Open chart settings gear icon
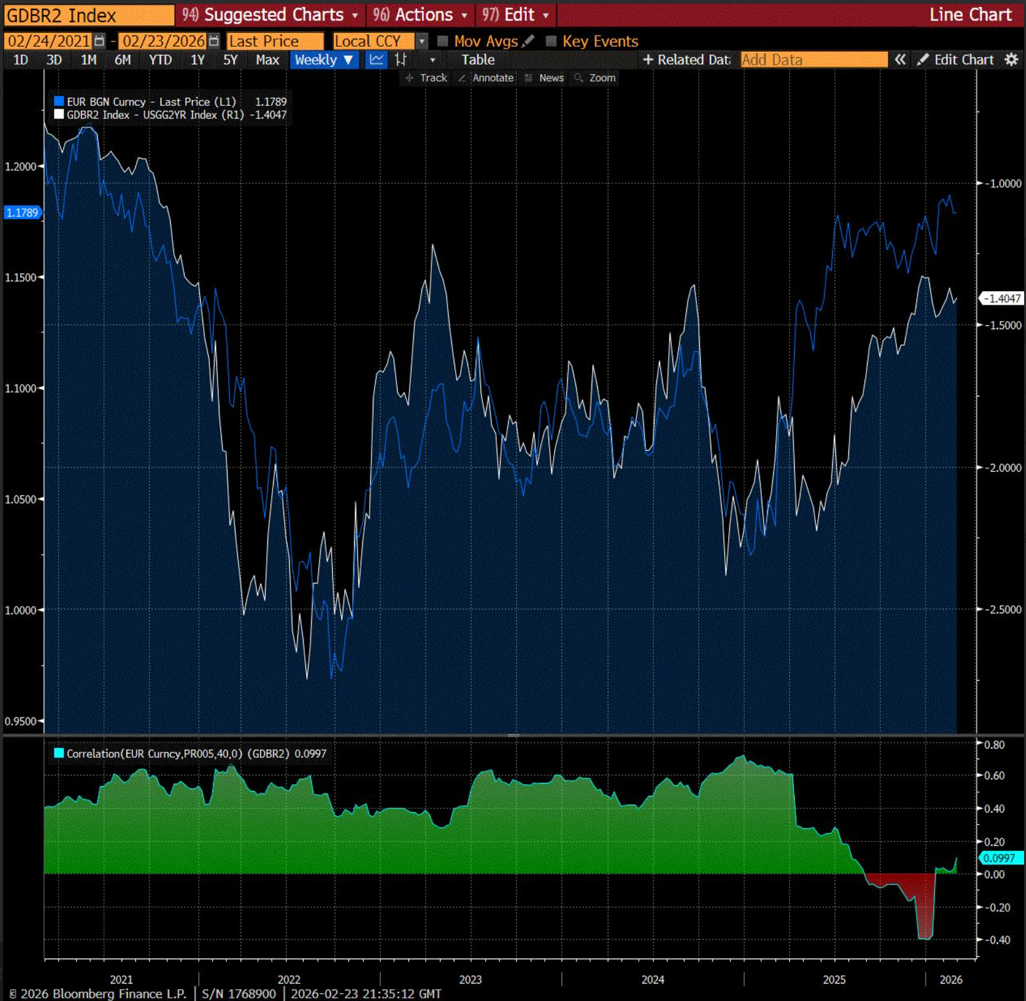 point(1011,60)
